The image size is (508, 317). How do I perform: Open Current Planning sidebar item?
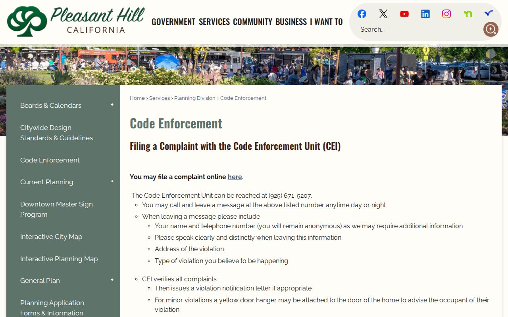pyautogui.click(x=47, y=182)
